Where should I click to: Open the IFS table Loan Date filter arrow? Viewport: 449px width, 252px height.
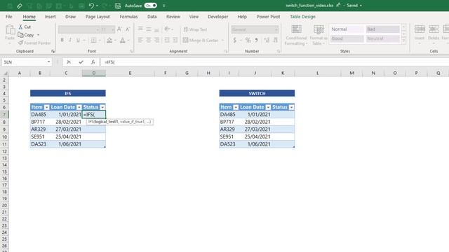pos(79,107)
